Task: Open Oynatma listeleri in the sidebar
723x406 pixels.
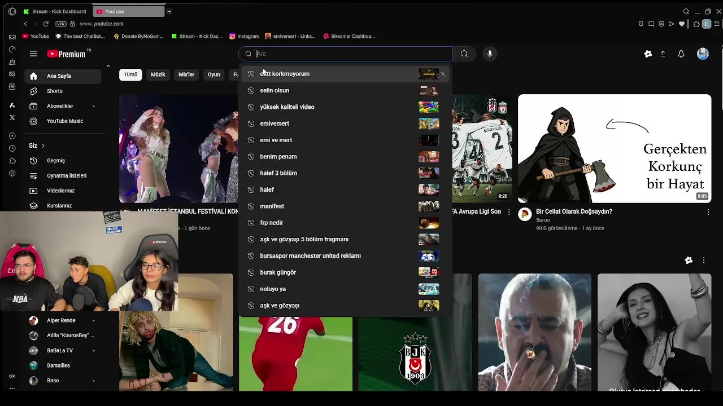Action: pyautogui.click(x=63, y=175)
